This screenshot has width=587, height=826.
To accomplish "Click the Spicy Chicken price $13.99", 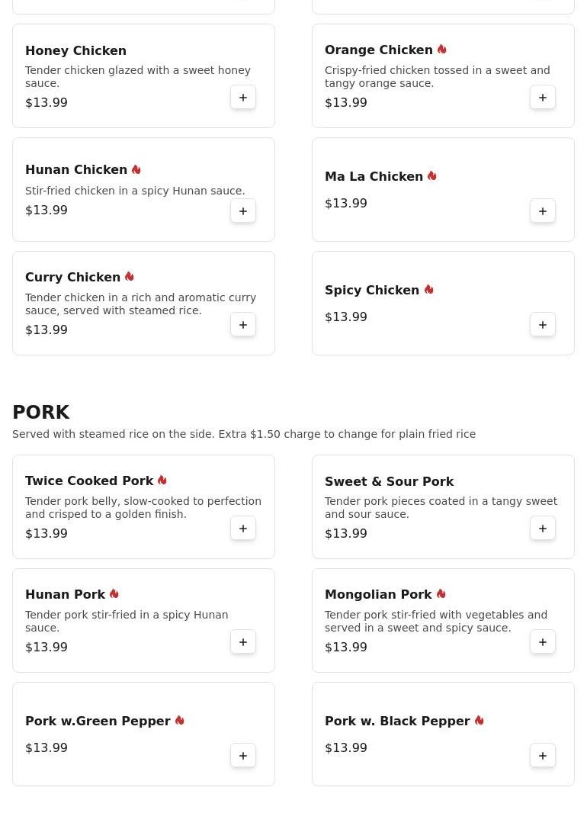I will 346,317.
